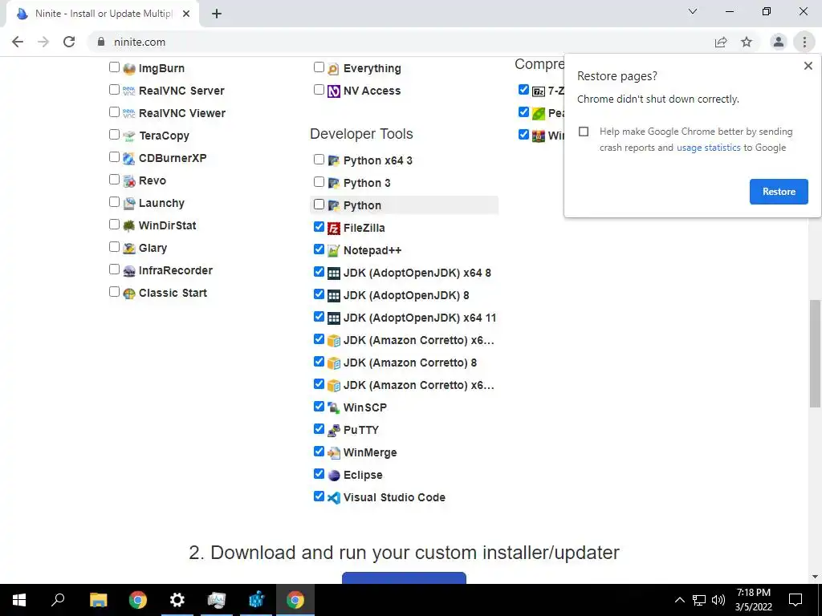Click the Classic Start icon

129,294
